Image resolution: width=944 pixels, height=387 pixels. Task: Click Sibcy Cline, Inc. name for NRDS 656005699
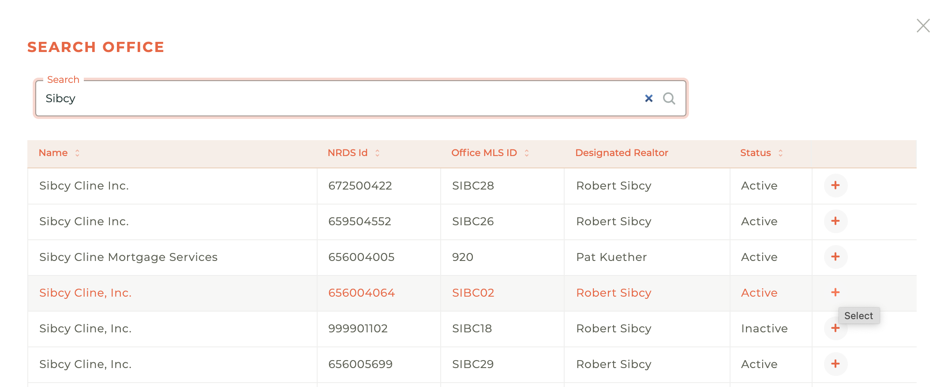pyautogui.click(x=86, y=364)
